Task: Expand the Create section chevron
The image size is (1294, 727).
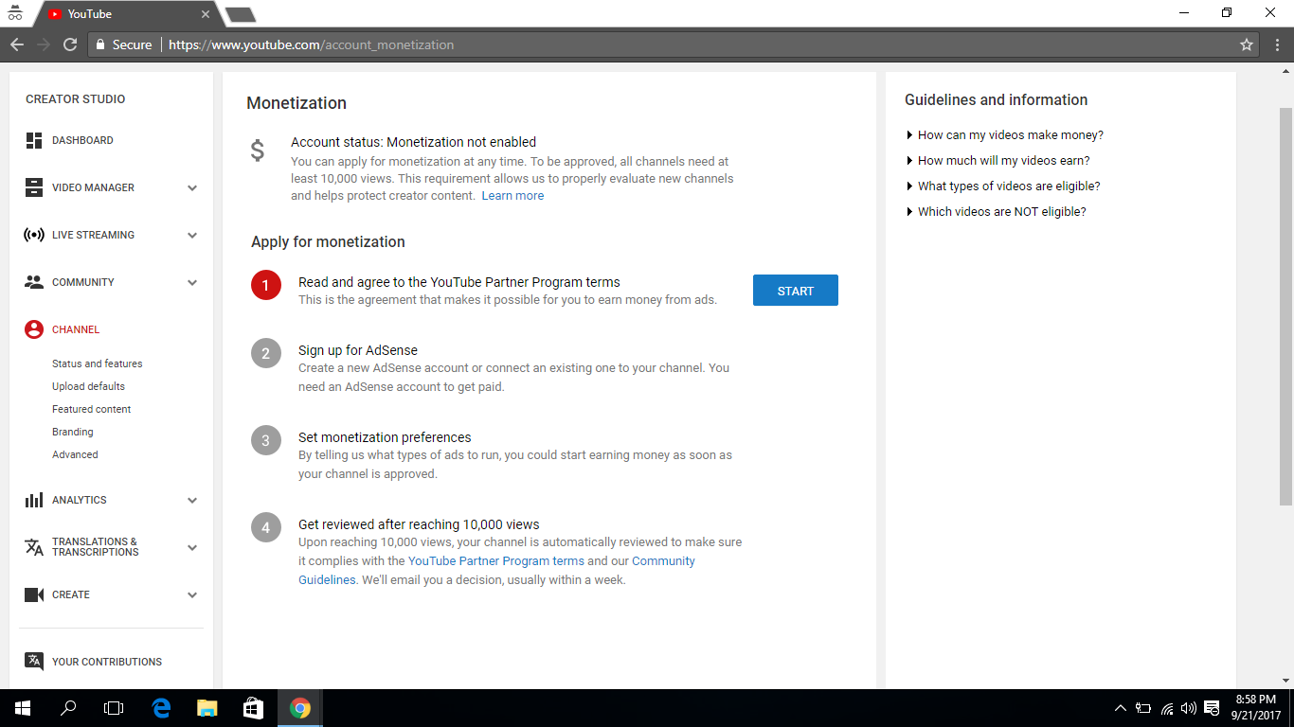Action: click(x=192, y=594)
